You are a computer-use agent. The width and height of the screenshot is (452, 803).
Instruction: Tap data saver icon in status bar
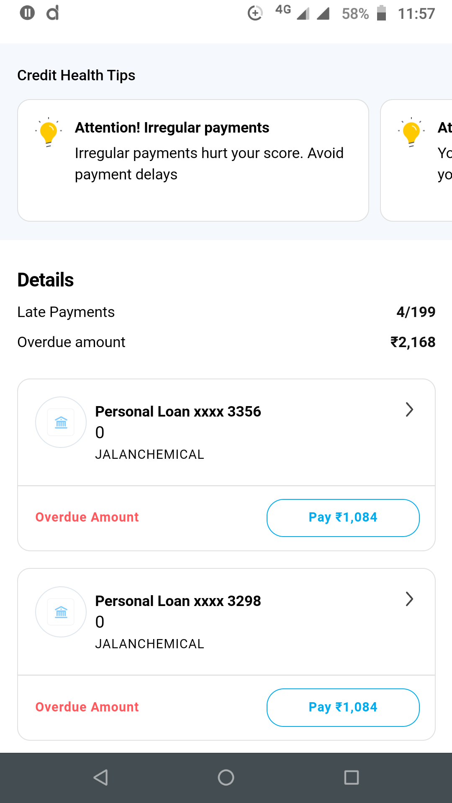[255, 13]
